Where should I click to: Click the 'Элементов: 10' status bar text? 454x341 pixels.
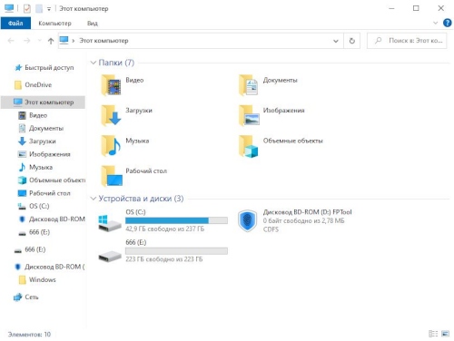(29, 335)
